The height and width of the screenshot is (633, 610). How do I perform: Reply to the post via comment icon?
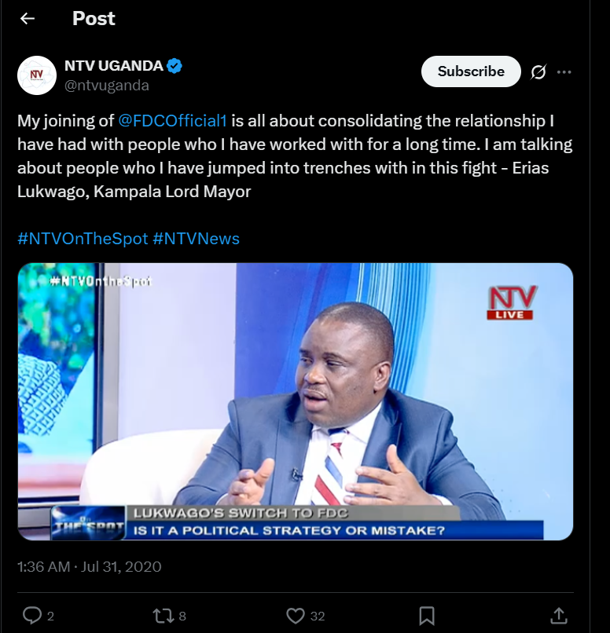(x=32, y=615)
